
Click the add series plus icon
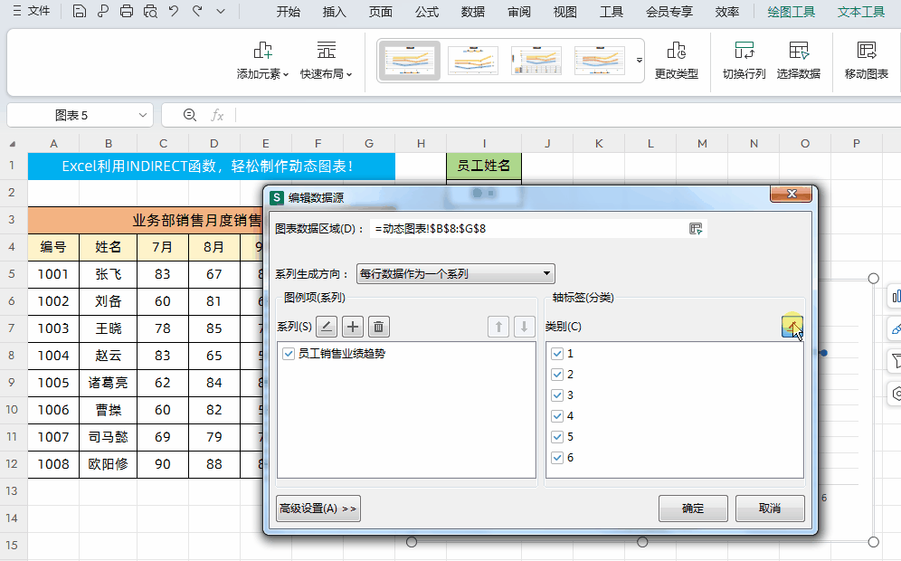point(353,327)
